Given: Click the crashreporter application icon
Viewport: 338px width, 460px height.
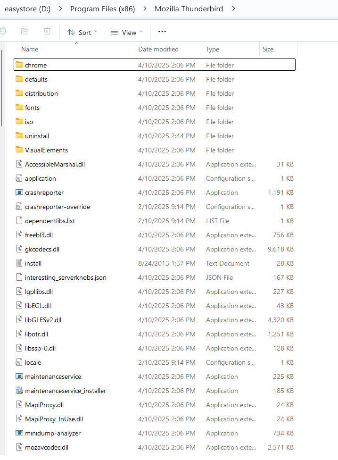Looking at the screenshot, I should click(19, 192).
